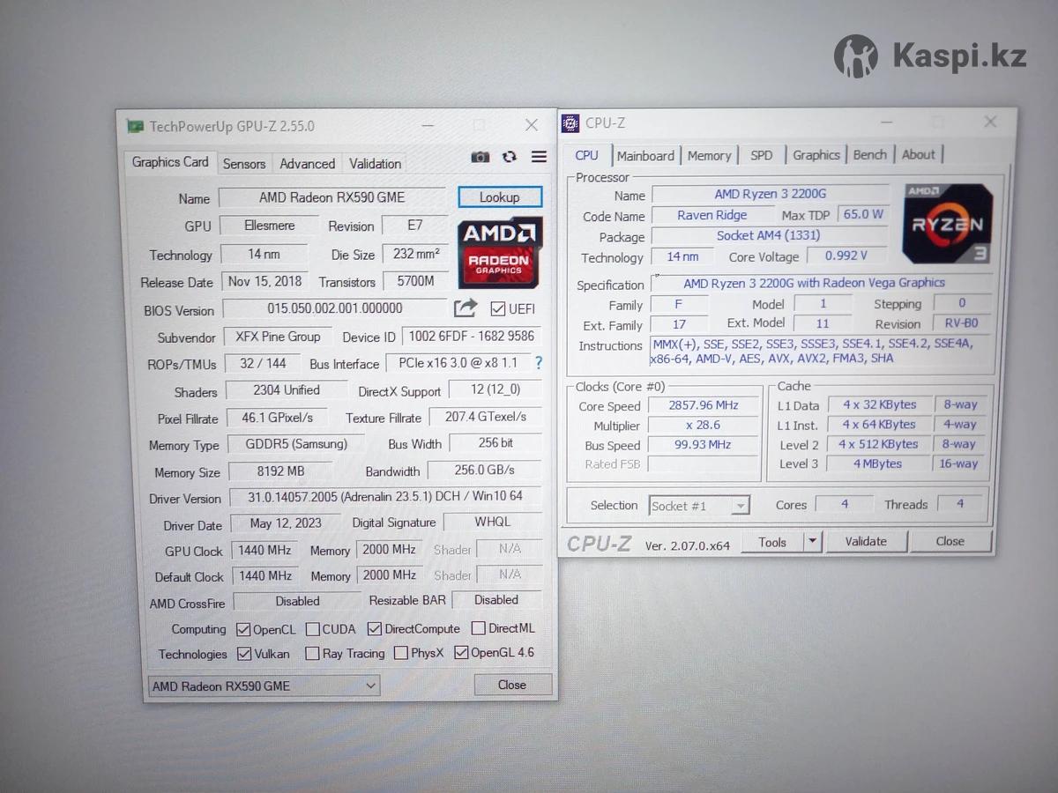Switch to the CPU-Z SPD tab

tap(762, 156)
